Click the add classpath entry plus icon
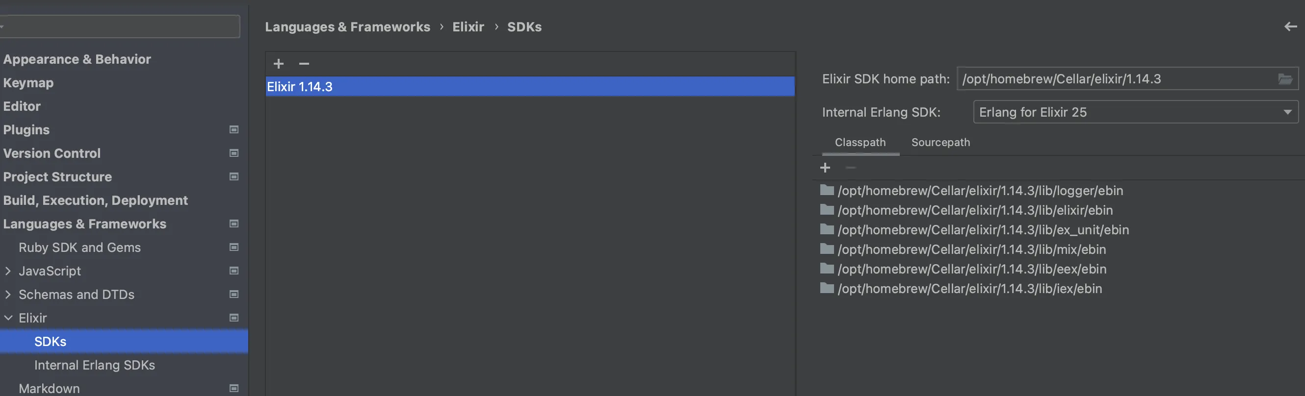Screen dimensions: 1305x396 [825, 168]
